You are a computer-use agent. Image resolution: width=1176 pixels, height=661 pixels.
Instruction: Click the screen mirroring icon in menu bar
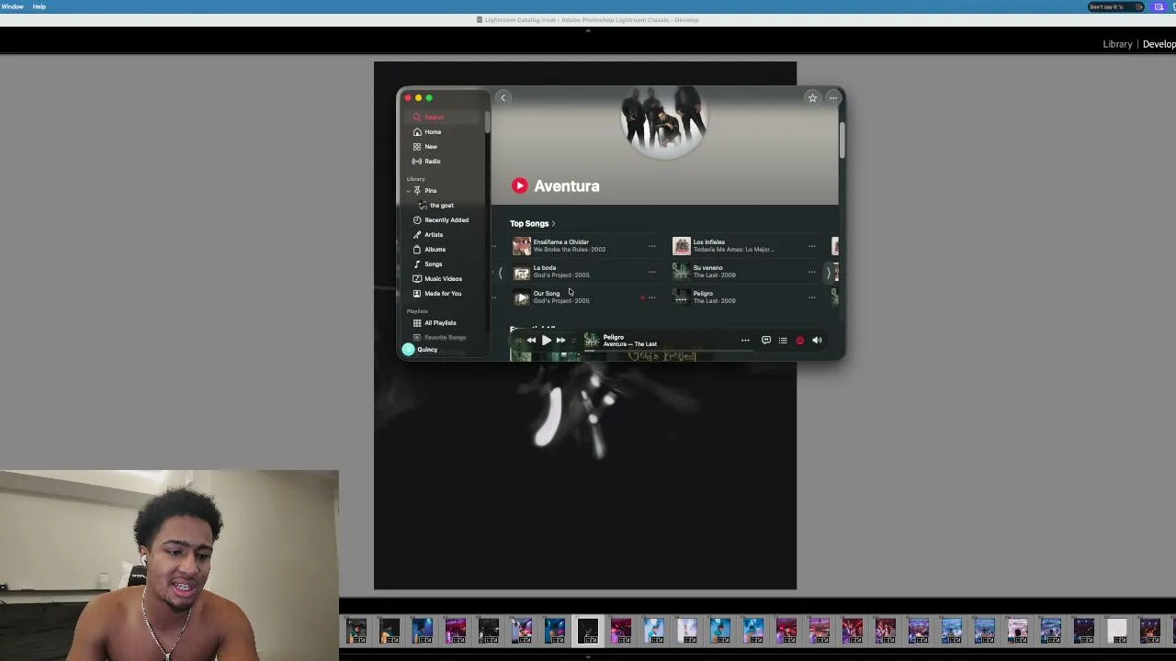pos(1159,6)
